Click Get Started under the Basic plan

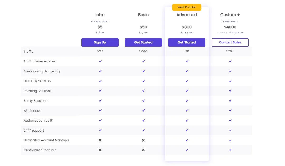pyautogui.click(x=143, y=42)
